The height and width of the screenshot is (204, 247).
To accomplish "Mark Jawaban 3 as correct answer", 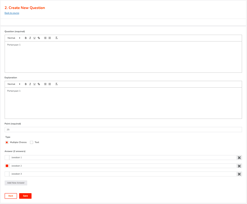I will click(7, 174).
